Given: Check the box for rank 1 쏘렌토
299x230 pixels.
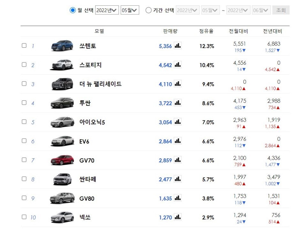Looking at the screenshot, I should (x=24, y=46).
